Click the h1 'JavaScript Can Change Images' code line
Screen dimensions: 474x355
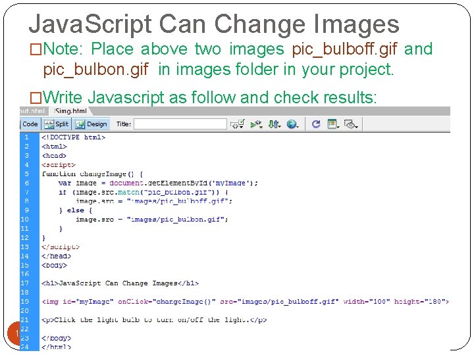coord(120,283)
